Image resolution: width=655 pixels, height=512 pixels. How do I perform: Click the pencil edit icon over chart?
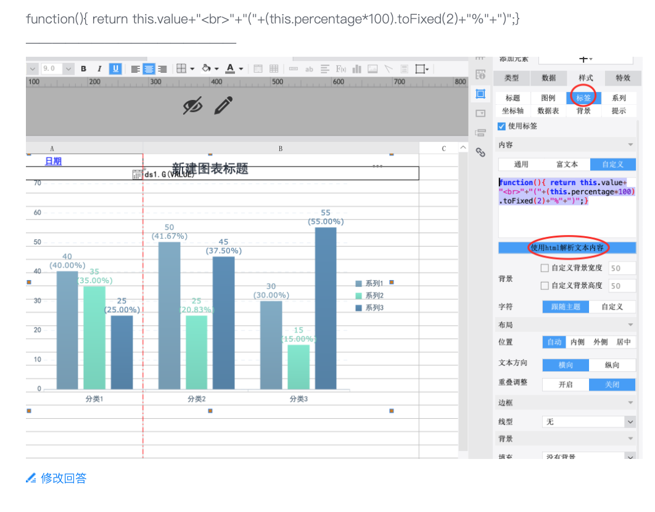tap(223, 105)
